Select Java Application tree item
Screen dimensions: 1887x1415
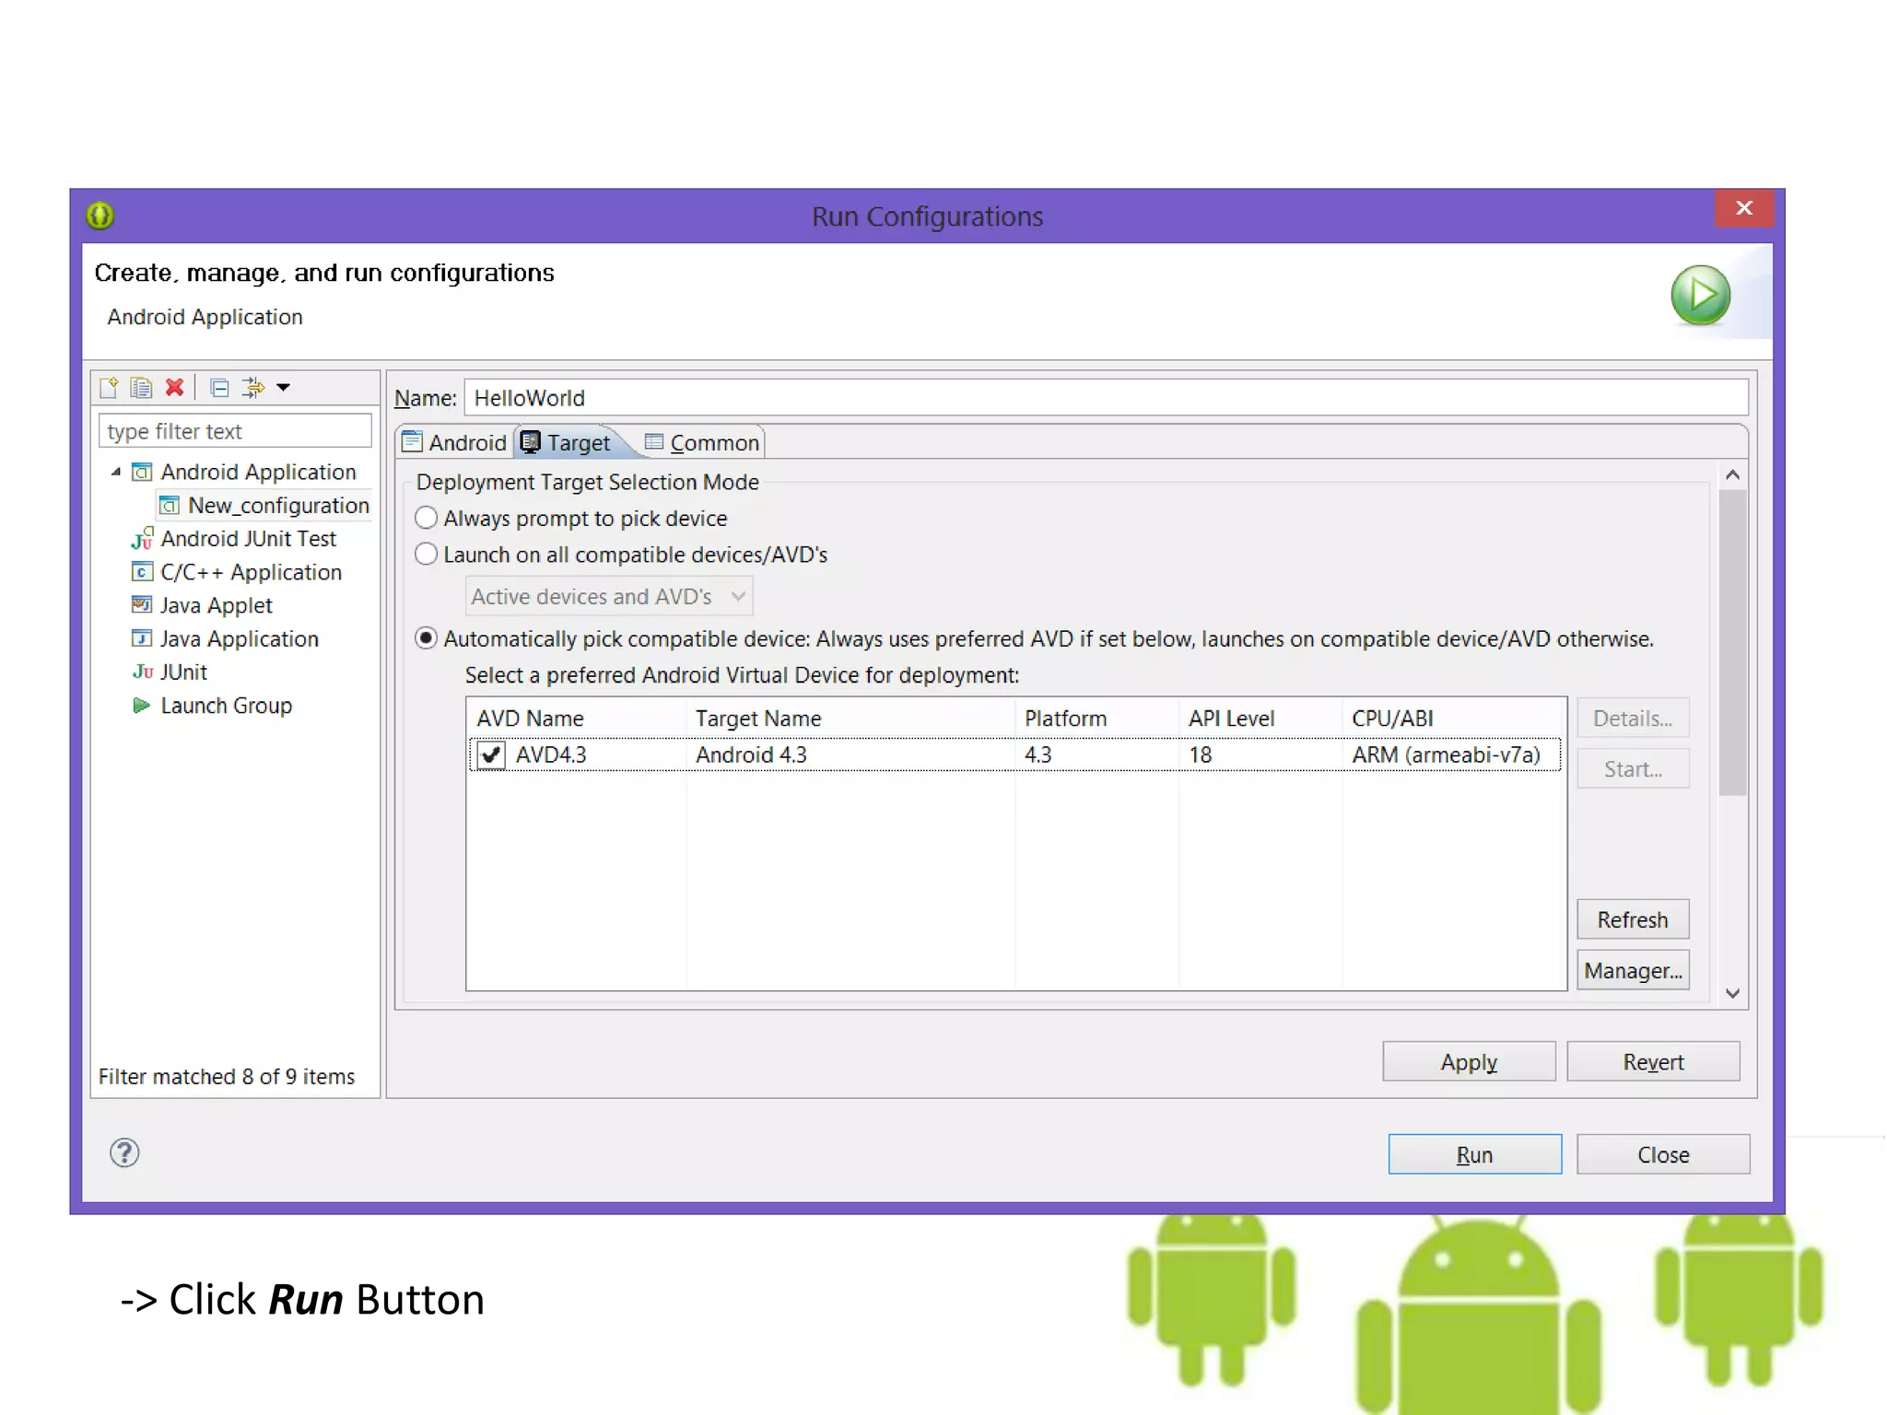tap(239, 638)
